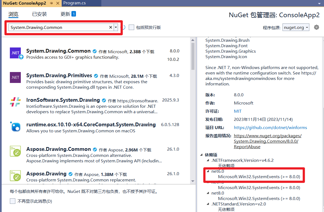The image size is (324, 212).
Task: Click version 2025.9.3 text
Action: pos(170,100)
